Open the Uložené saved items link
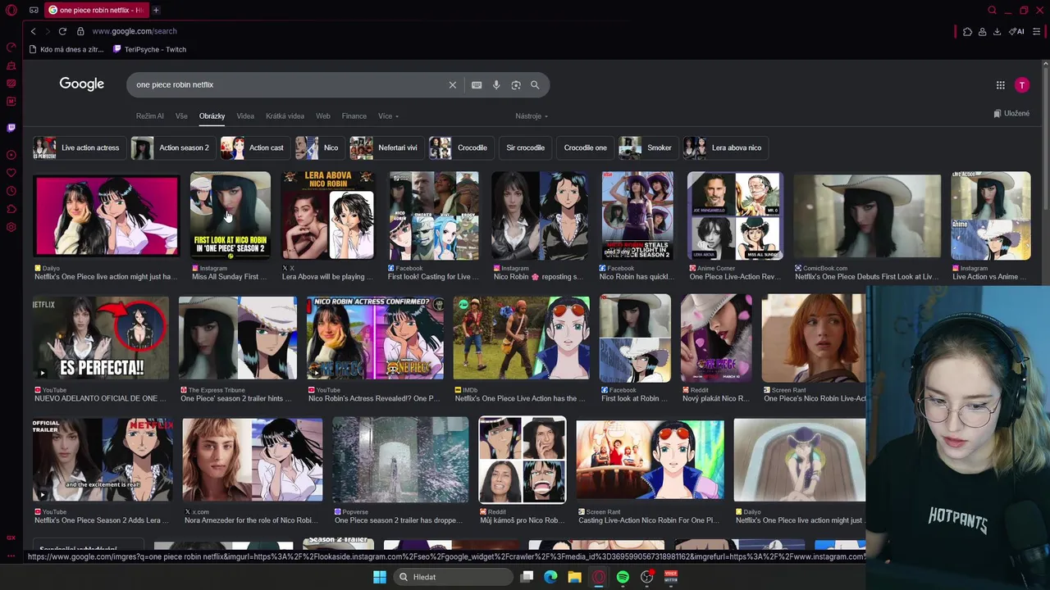Image resolution: width=1050 pixels, height=590 pixels. click(x=1011, y=114)
